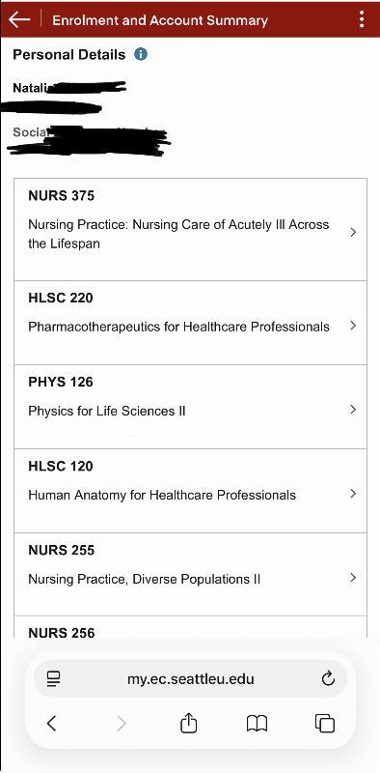Viewport: 380px width, 773px height.
Task: Open the page reader menu icon
Action: [53, 679]
